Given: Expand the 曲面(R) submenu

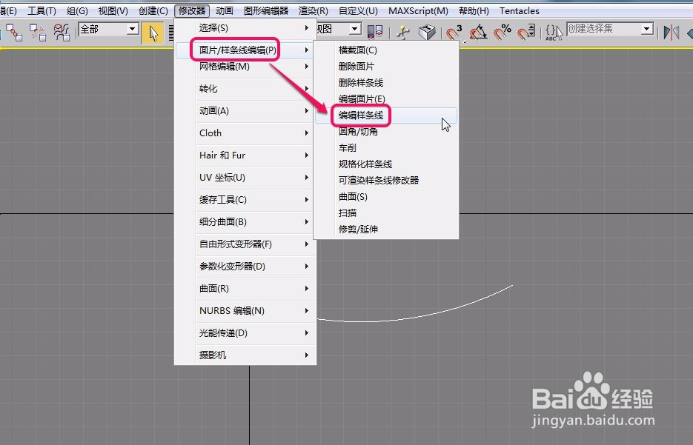Looking at the screenshot, I should (245, 288).
